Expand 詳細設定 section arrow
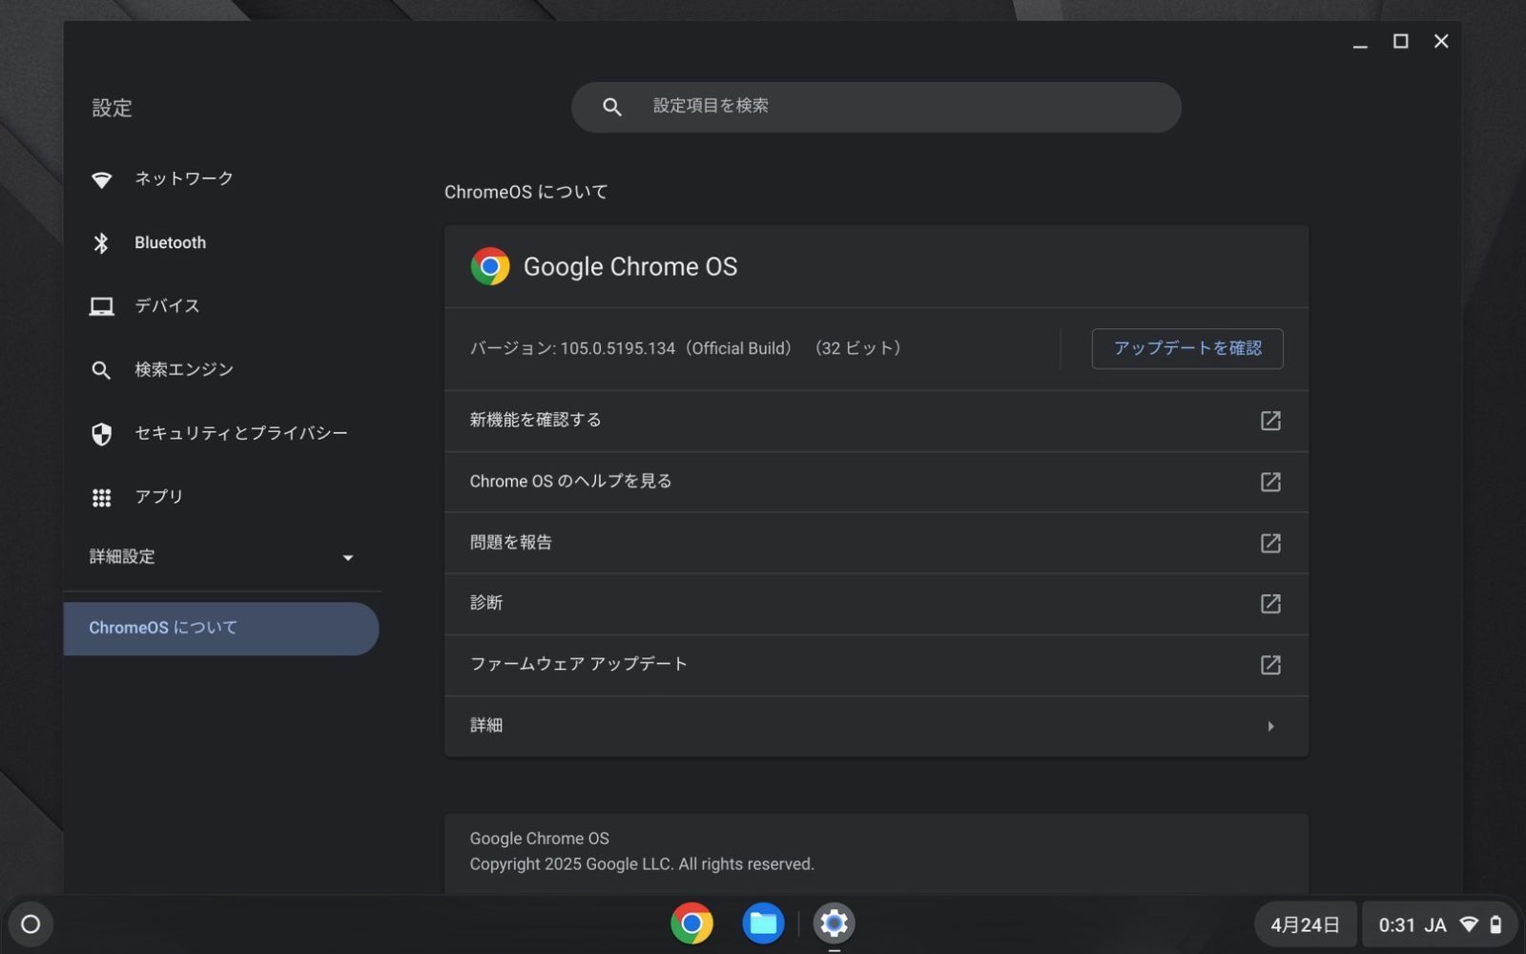1526x954 pixels. pos(348,558)
